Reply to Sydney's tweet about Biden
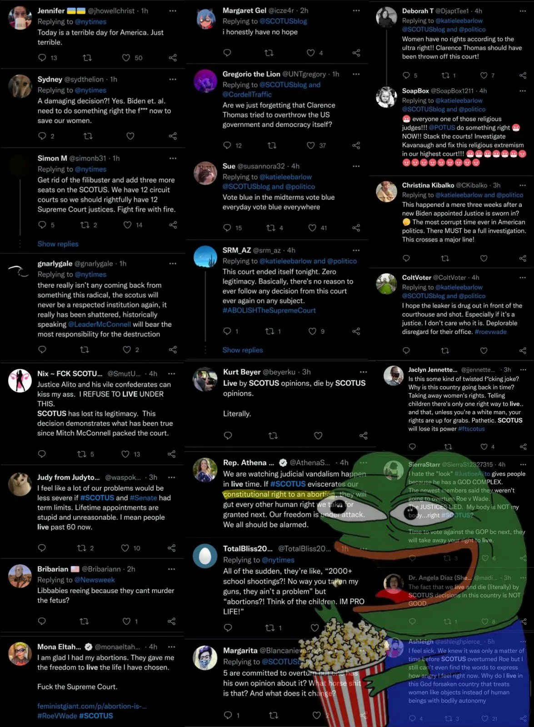Image resolution: width=534 pixels, height=727 pixels. (x=42, y=136)
